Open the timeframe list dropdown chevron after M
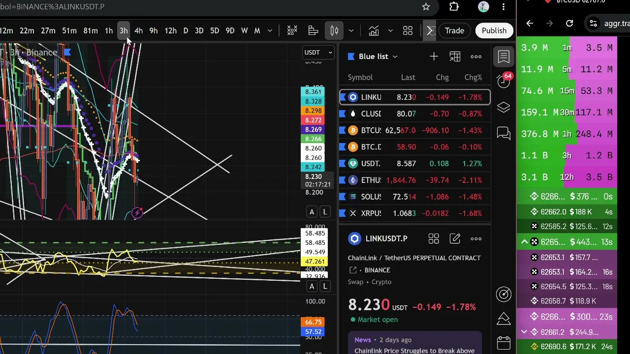This screenshot has height=354, width=630. coord(270,30)
